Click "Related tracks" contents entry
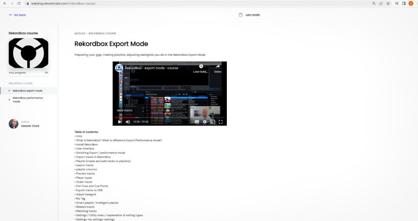Viewport: 418px width, 221px height. tap(85, 207)
